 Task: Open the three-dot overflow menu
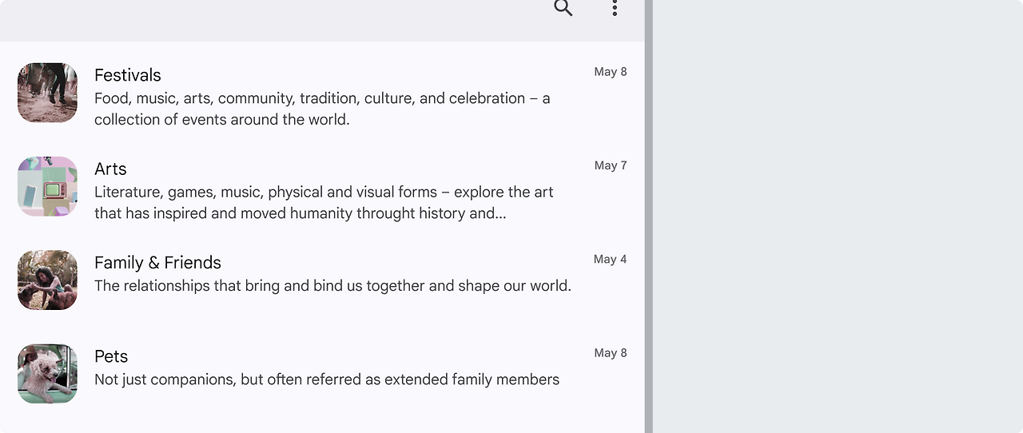coord(615,8)
